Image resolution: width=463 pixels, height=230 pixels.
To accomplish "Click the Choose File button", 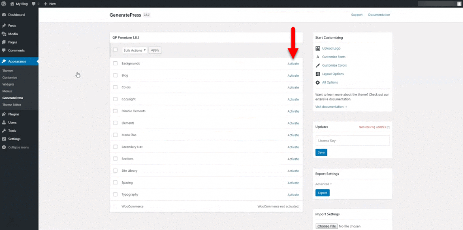I will click(x=326, y=226).
